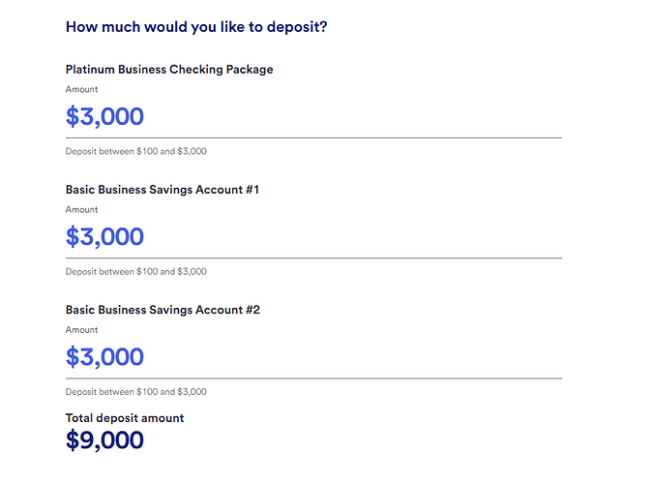Click the deposit range hint below Platinum Checking
This screenshot has width=652, height=484.
click(x=135, y=151)
